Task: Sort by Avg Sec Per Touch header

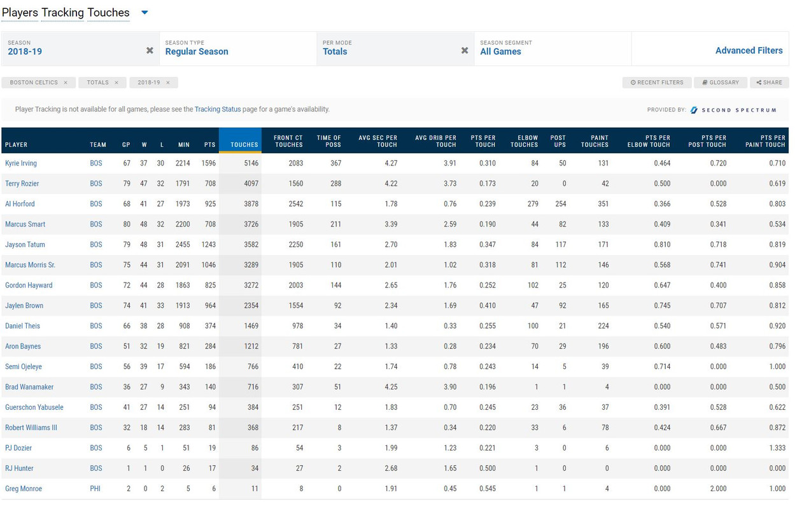Action: (378, 141)
